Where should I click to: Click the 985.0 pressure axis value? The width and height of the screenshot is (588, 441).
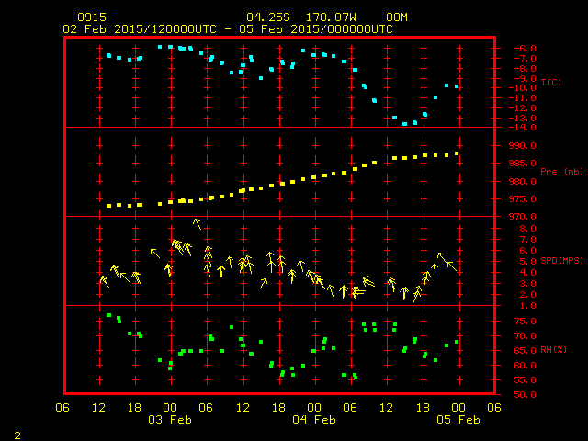click(523, 164)
